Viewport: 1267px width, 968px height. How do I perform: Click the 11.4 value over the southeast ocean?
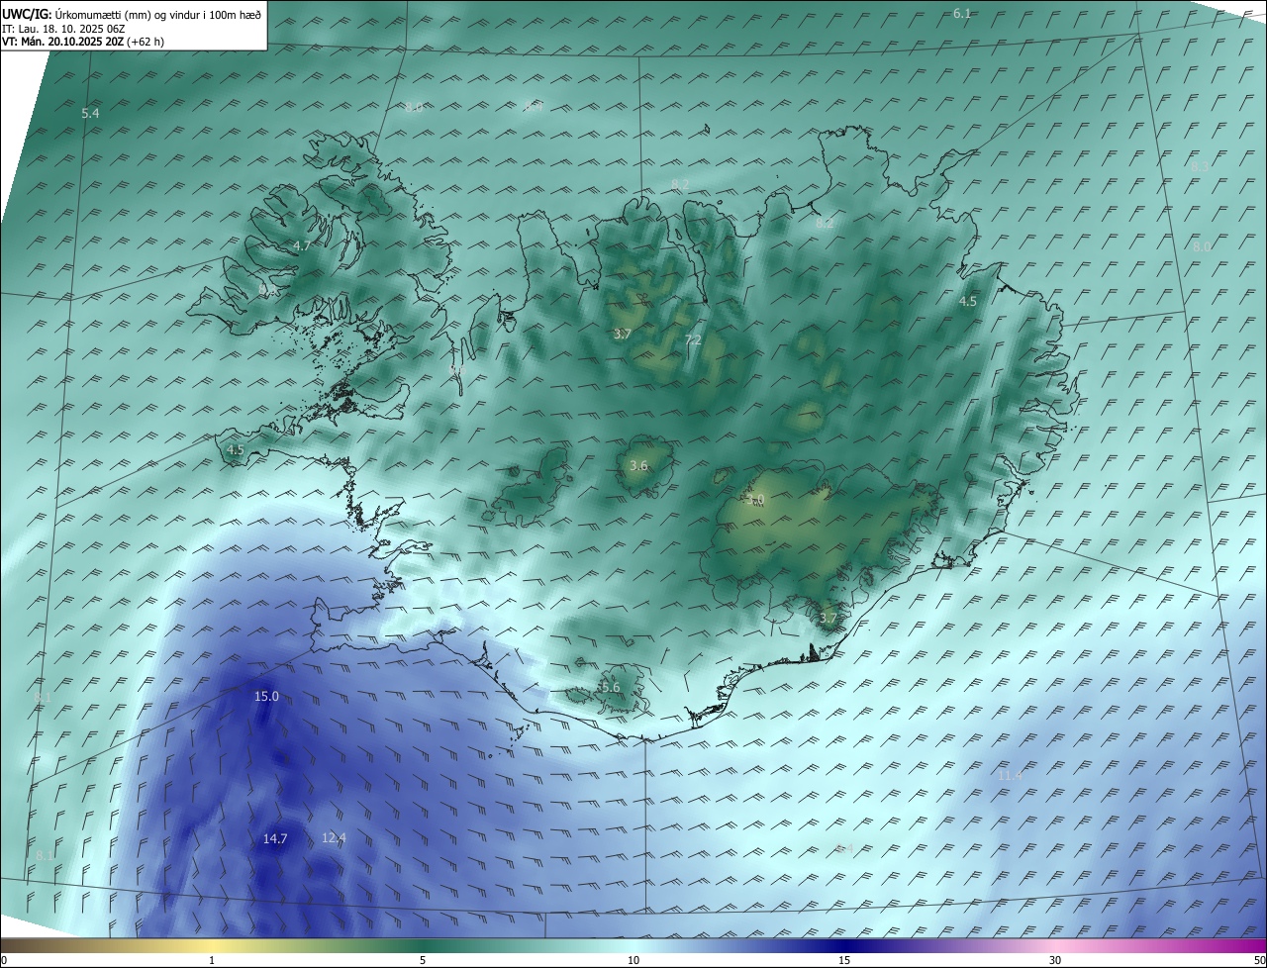point(1010,775)
